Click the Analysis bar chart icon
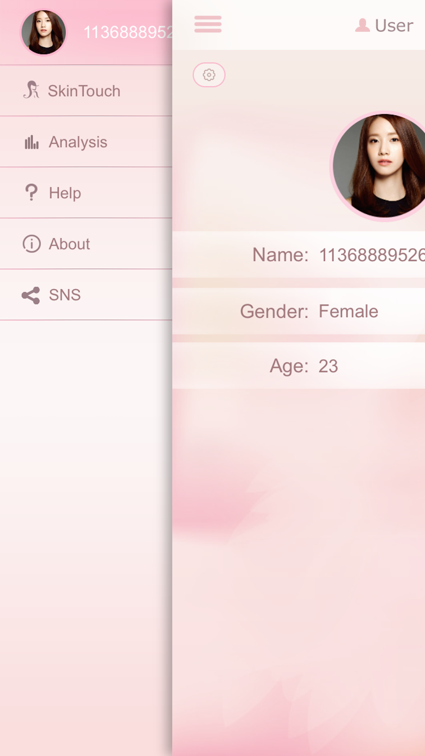Screen dimensions: 425x756 coord(31,142)
